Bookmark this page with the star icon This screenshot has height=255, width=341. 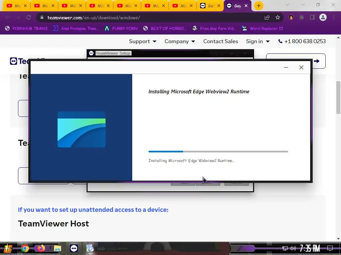coord(278,18)
